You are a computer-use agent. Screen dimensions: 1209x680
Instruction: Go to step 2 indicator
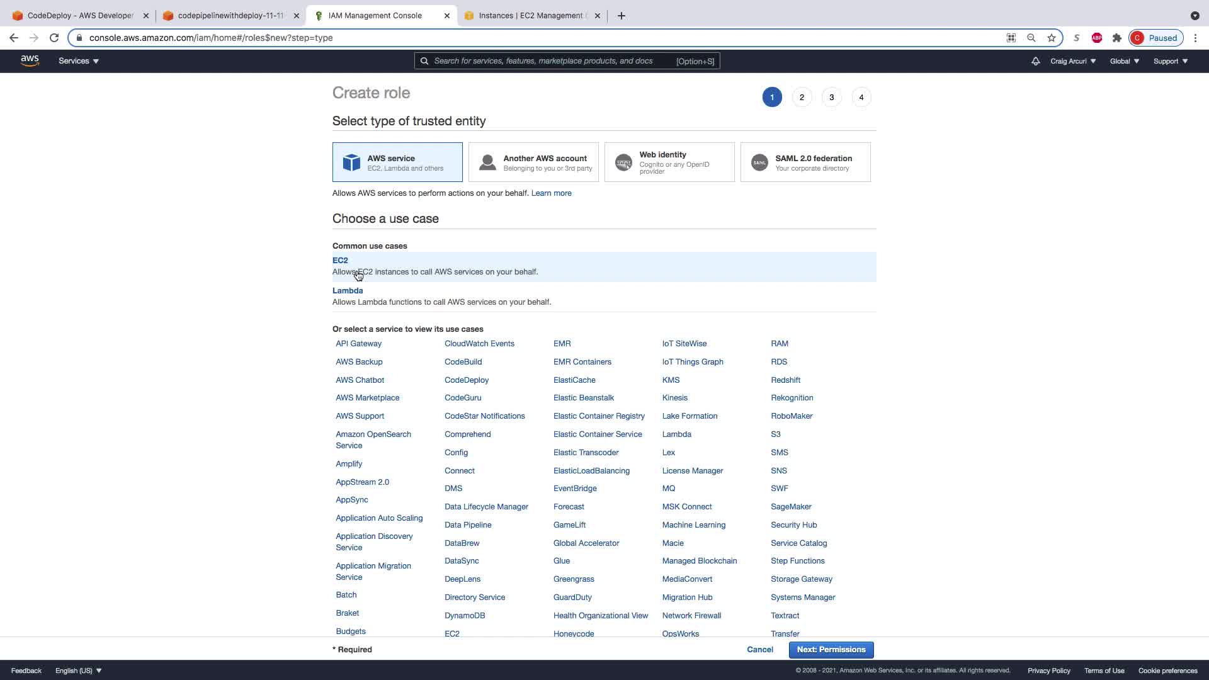tap(802, 97)
